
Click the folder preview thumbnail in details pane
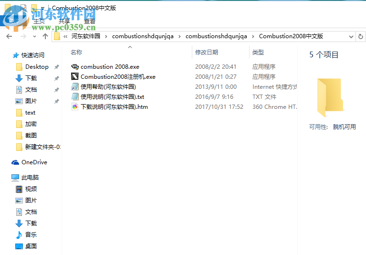point(330,97)
